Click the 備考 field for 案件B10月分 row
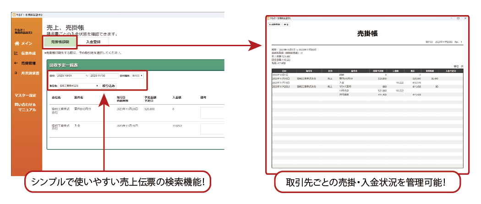481x204 pixels. coord(212,113)
